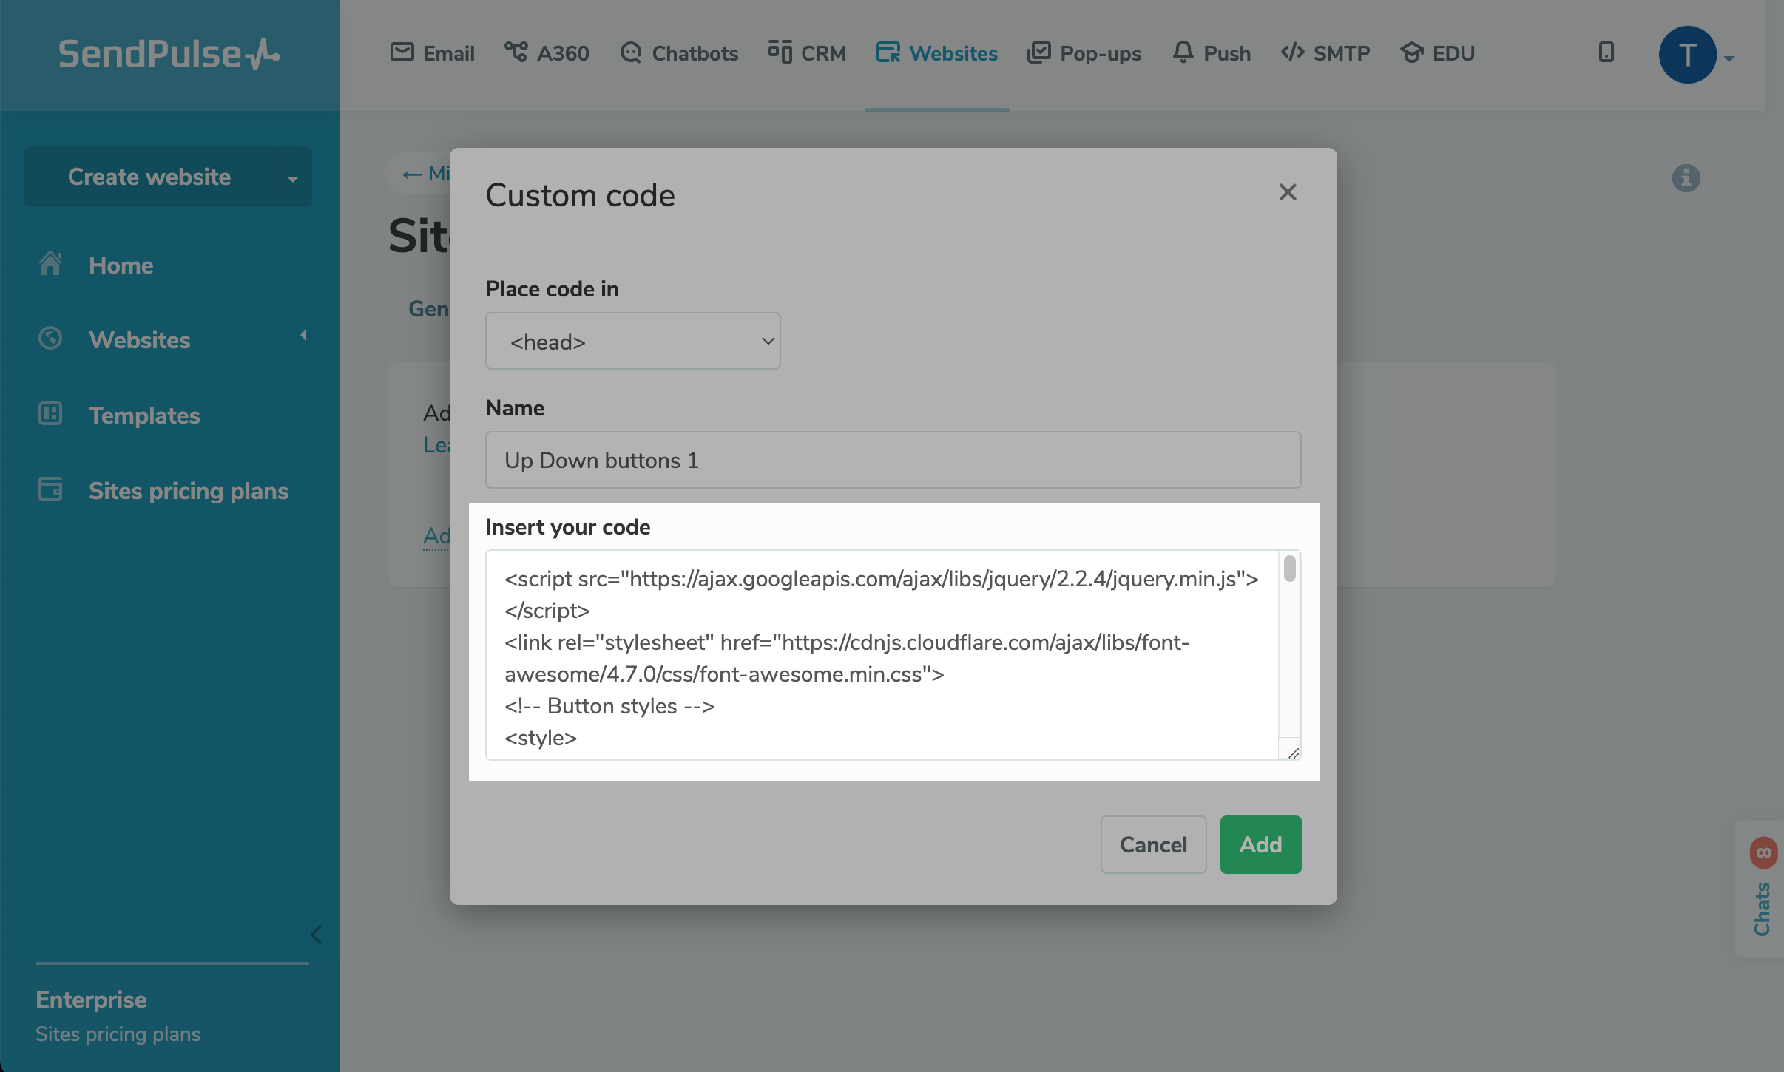Cancel the custom code dialog

click(1153, 844)
